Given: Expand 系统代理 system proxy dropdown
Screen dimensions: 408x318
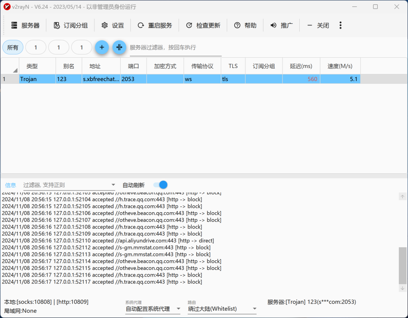Looking at the screenshot, I should [x=178, y=309].
